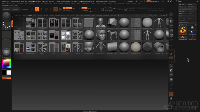Open the Zplugin menu
This screenshot has height=112, width=200.
point(128,4)
